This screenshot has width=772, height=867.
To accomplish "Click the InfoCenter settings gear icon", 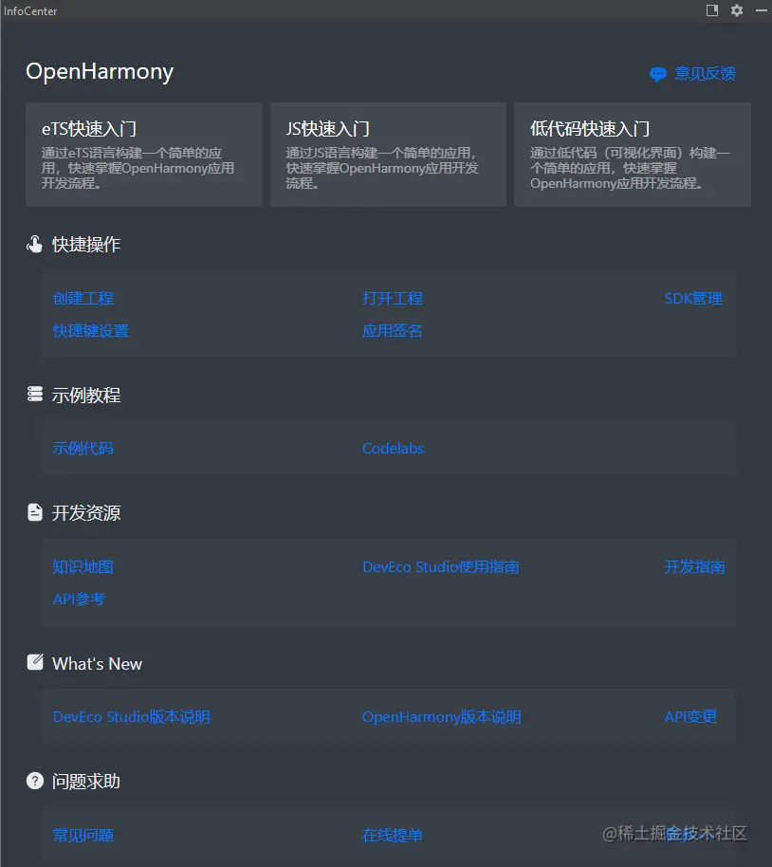I will pos(737,10).
